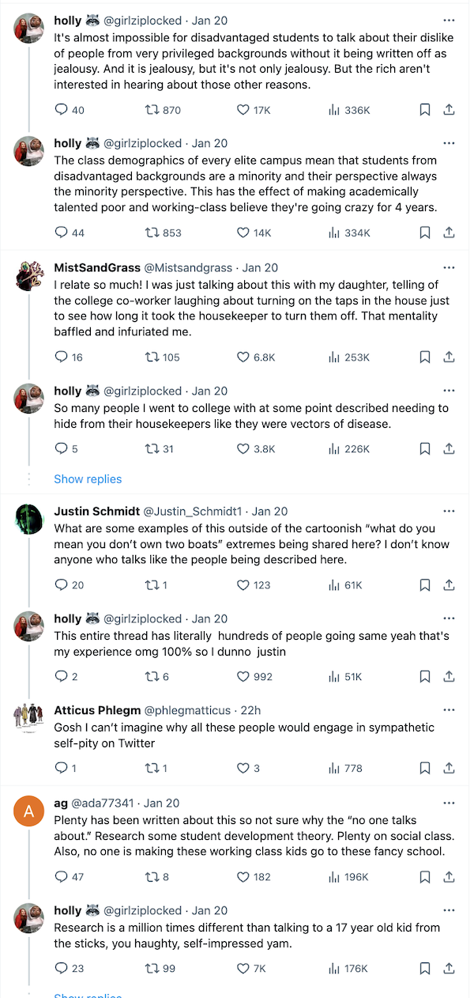Viewport: 474px width, 998px height.
Task: Click ag's orange 'A' avatar
Action: point(29,812)
